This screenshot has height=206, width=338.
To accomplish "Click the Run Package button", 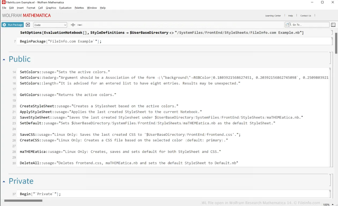I will tap(13, 25).
